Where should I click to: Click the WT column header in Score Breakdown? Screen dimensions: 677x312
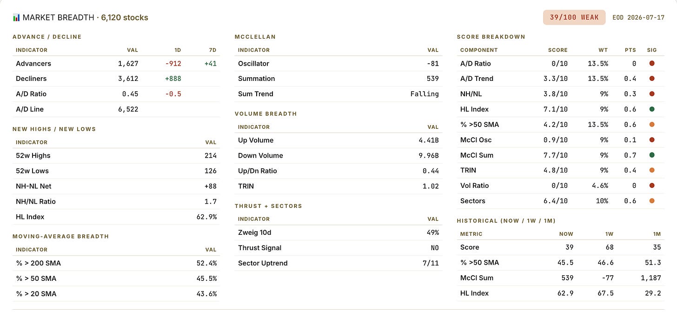point(604,50)
